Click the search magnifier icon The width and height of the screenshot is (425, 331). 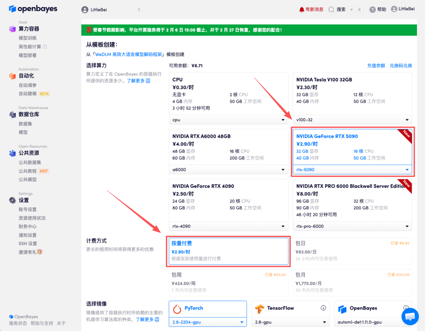tap(331, 9)
